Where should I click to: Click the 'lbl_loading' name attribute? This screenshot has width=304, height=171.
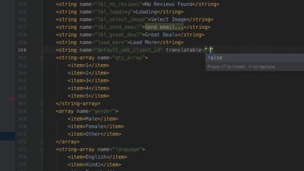coord(114,12)
